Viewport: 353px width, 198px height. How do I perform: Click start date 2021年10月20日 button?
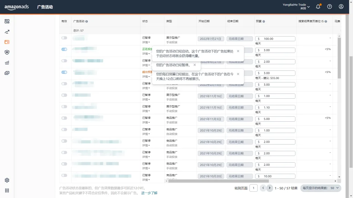click(x=211, y=176)
